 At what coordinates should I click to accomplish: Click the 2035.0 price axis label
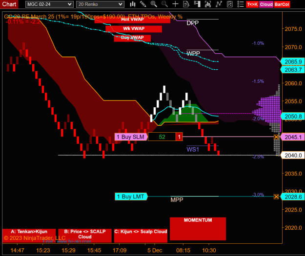pos(293,174)
